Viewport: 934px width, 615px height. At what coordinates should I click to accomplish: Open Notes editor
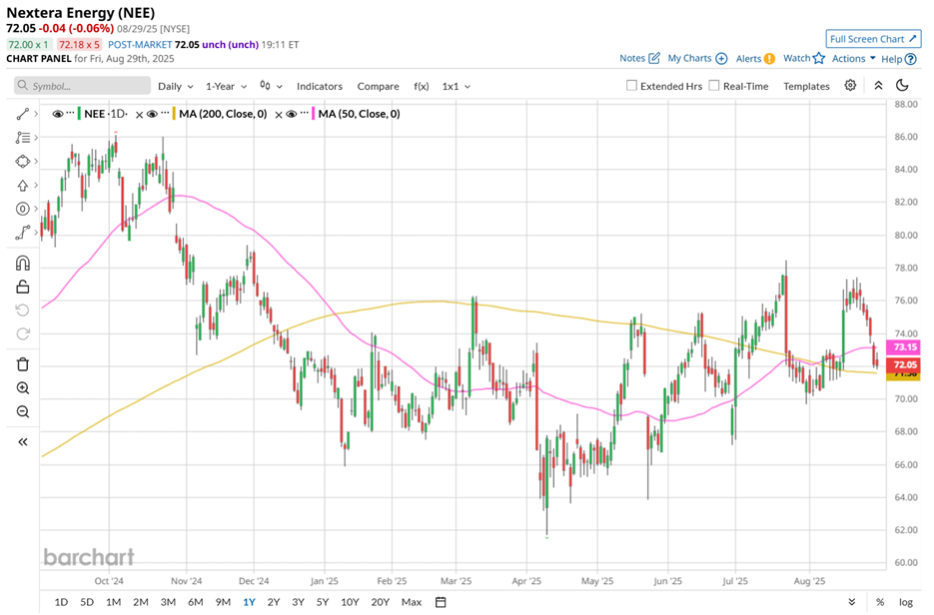point(639,58)
